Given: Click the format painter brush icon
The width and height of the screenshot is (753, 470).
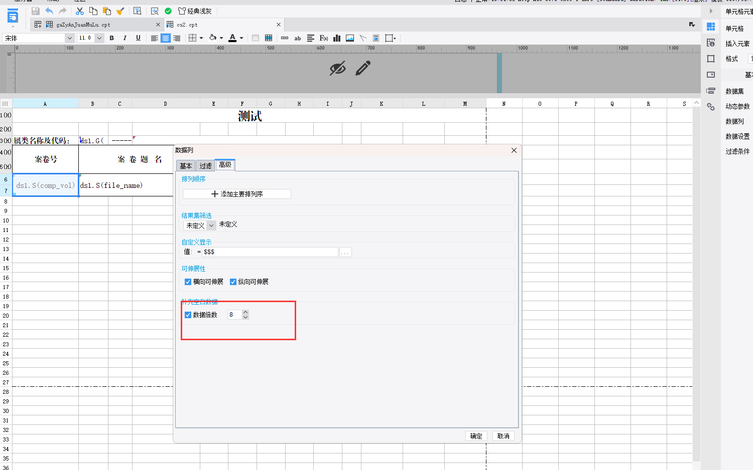Looking at the screenshot, I should (x=120, y=11).
